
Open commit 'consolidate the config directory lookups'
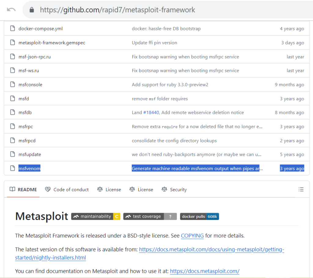click(x=174, y=141)
